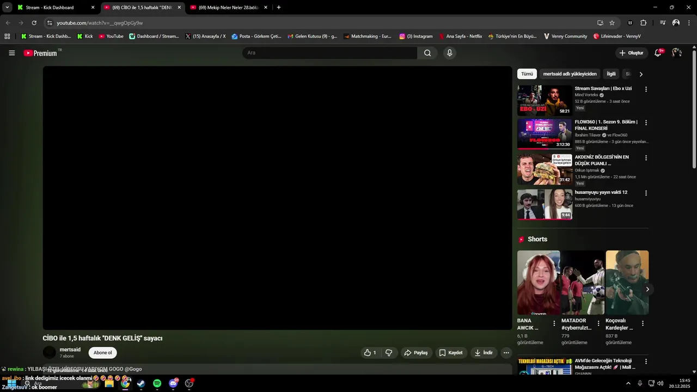Open tab search dropdown arrow

click(7, 8)
